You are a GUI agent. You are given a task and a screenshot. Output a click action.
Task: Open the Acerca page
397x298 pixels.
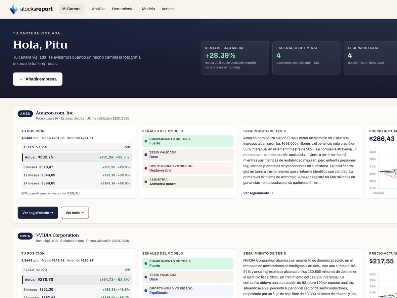point(168,9)
